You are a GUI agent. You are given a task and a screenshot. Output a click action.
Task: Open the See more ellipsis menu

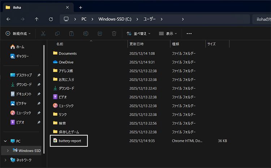pos(189,34)
